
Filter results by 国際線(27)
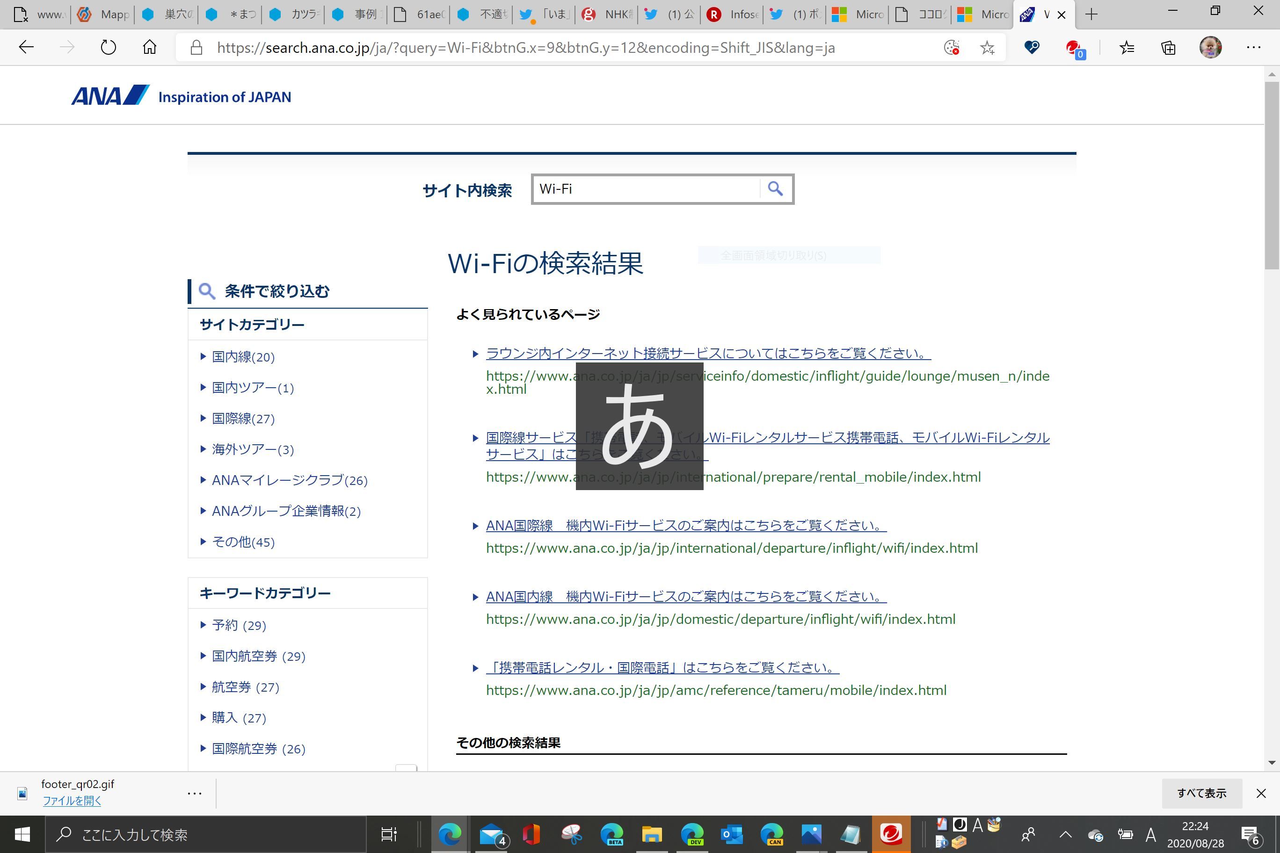point(243,419)
